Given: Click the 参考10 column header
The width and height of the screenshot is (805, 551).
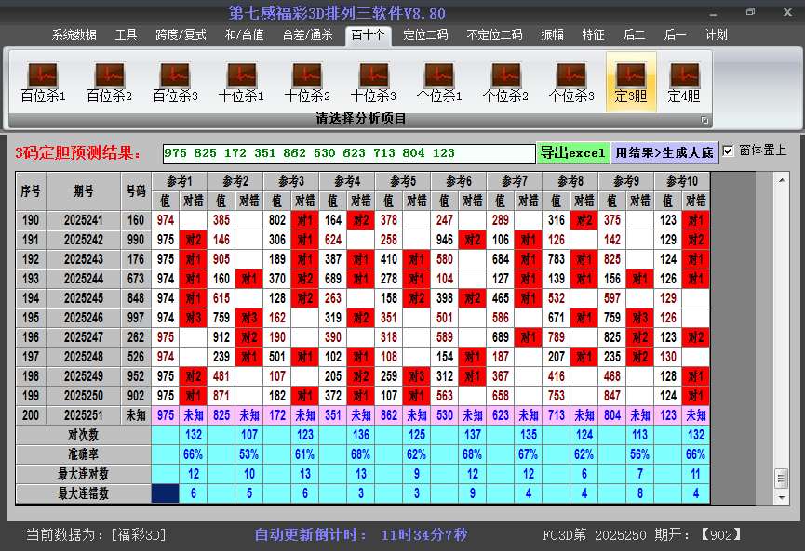Looking at the screenshot, I should (682, 181).
